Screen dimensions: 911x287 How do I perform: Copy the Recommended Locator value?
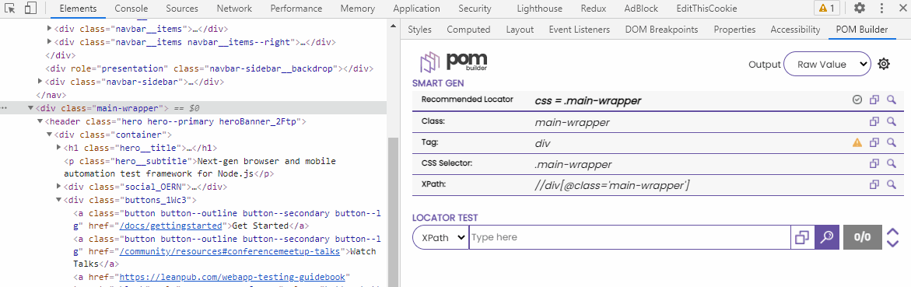coord(874,100)
